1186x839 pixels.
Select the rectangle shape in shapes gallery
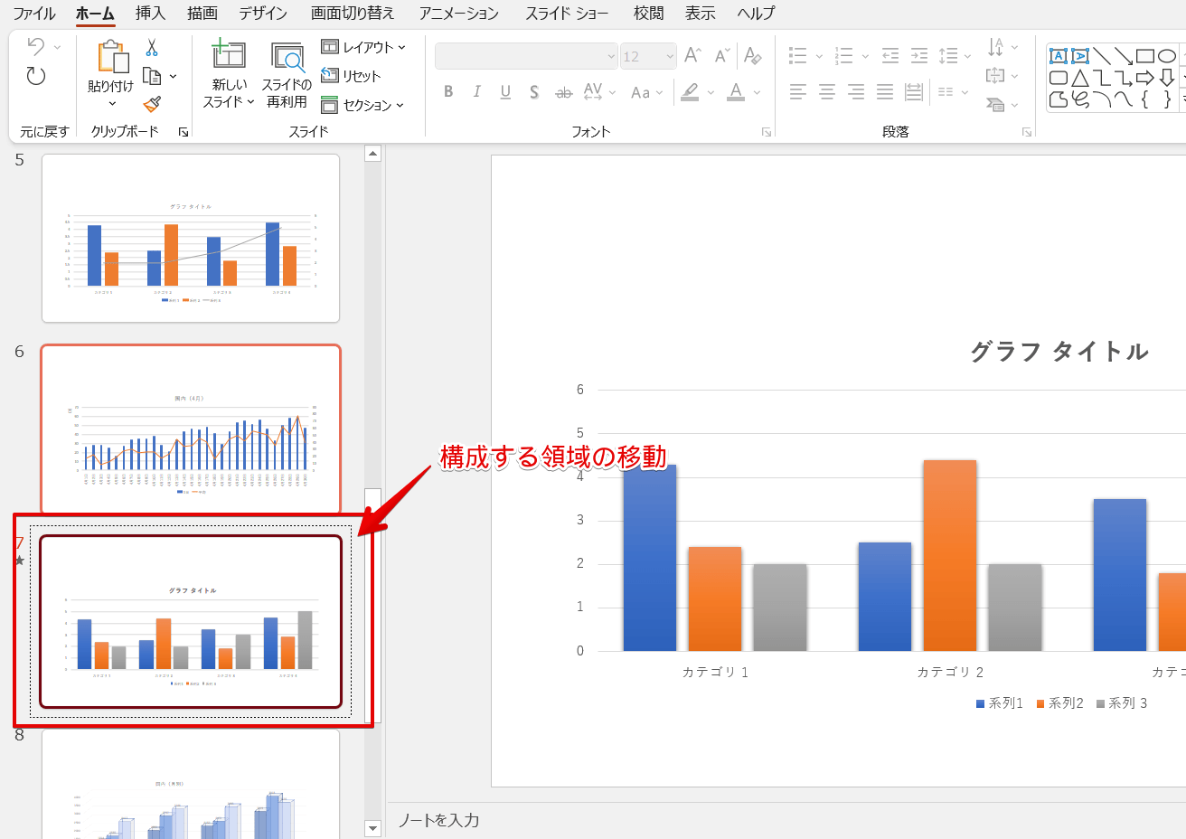[x=1144, y=56]
